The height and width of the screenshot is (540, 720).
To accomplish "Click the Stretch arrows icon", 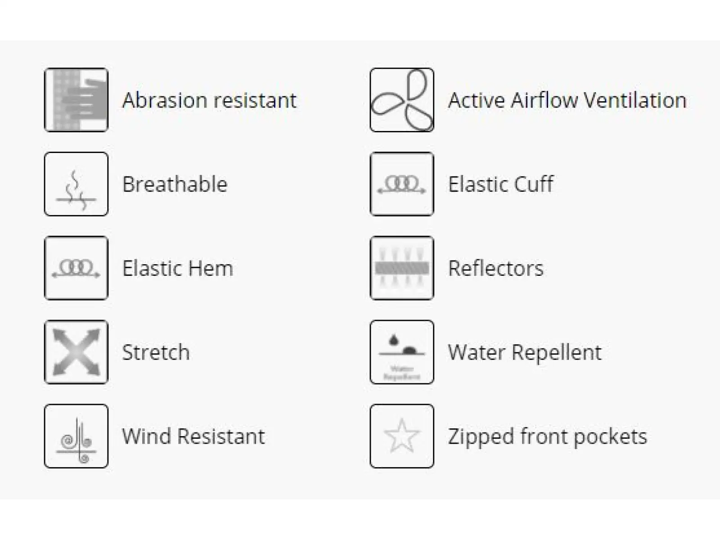I will click(76, 352).
